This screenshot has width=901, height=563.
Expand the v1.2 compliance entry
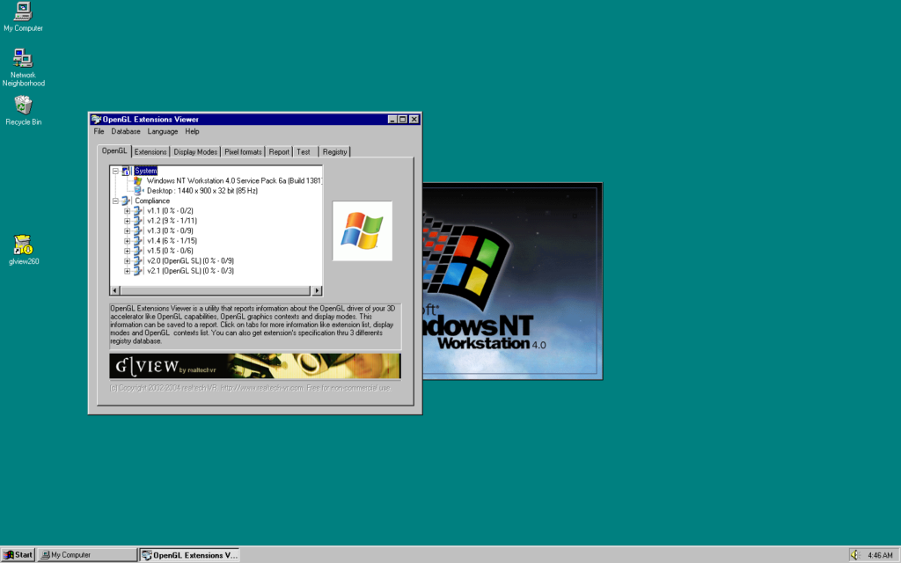pyautogui.click(x=127, y=221)
